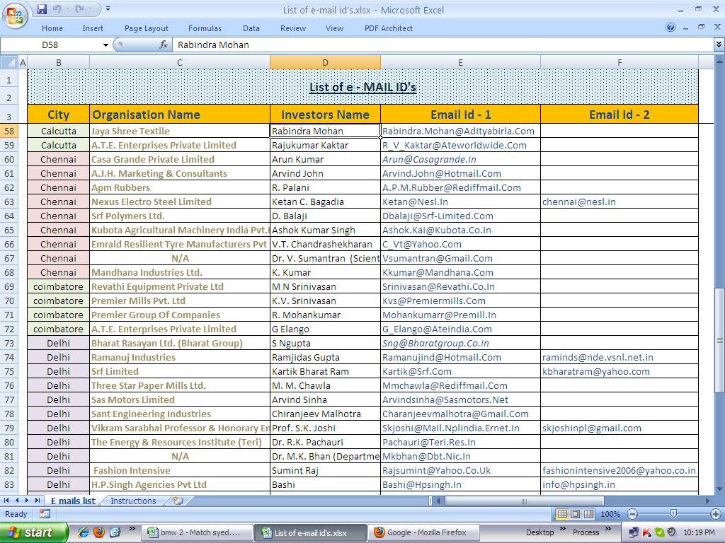Switch to bmw 2 - Match syed taskbar window
Image resolution: width=725 pixels, height=543 pixels.
coord(197,533)
